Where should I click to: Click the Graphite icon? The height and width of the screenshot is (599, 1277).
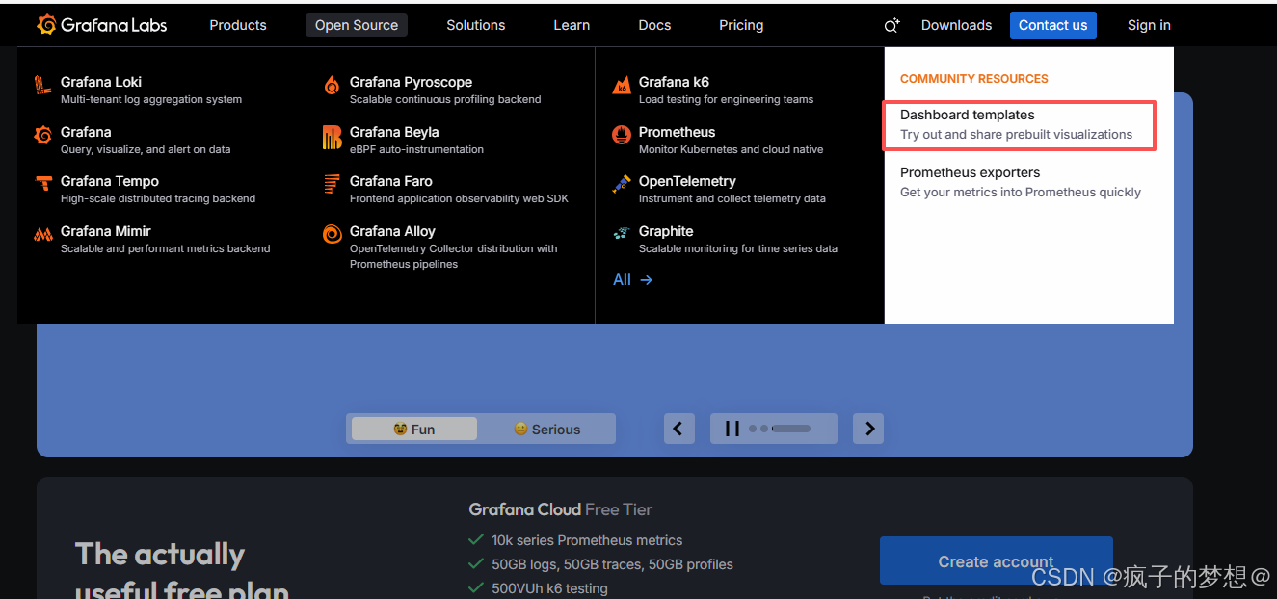point(622,233)
